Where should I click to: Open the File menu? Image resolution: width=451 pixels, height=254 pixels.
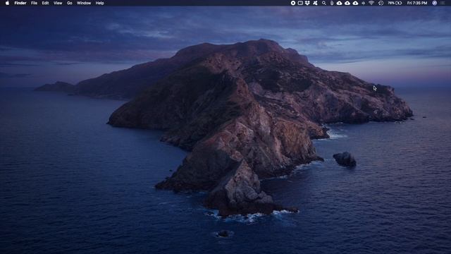[34, 3]
